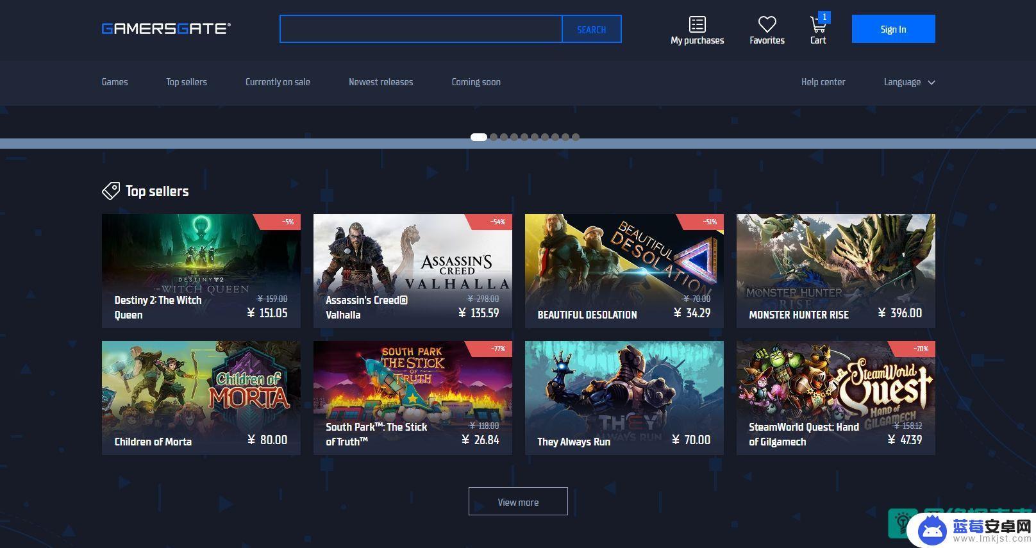Open the shopping Cart icon
Image resolution: width=1036 pixels, height=548 pixels.
click(x=817, y=25)
